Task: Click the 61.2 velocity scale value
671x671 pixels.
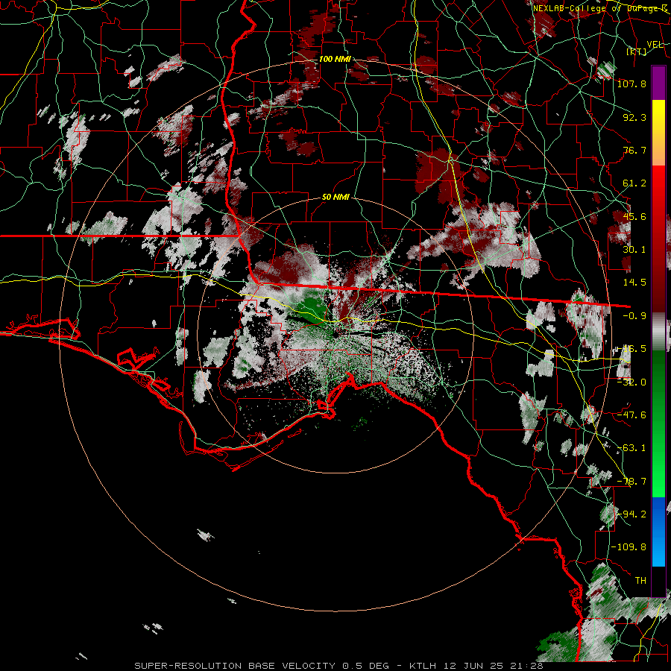Action: tap(634, 183)
